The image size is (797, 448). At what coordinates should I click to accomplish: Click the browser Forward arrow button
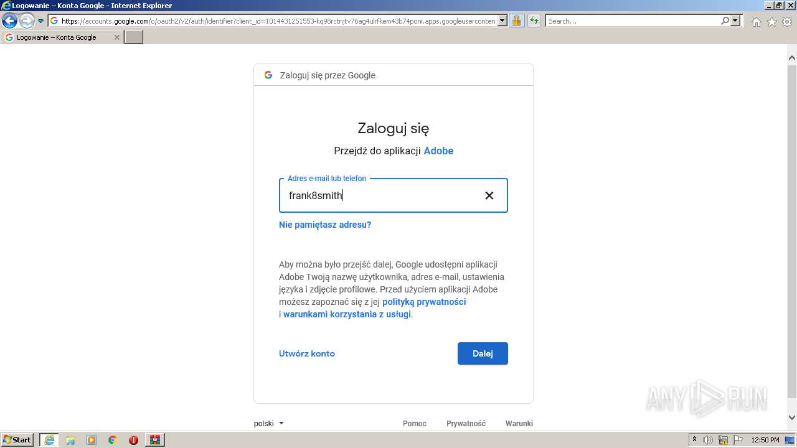click(26, 21)
